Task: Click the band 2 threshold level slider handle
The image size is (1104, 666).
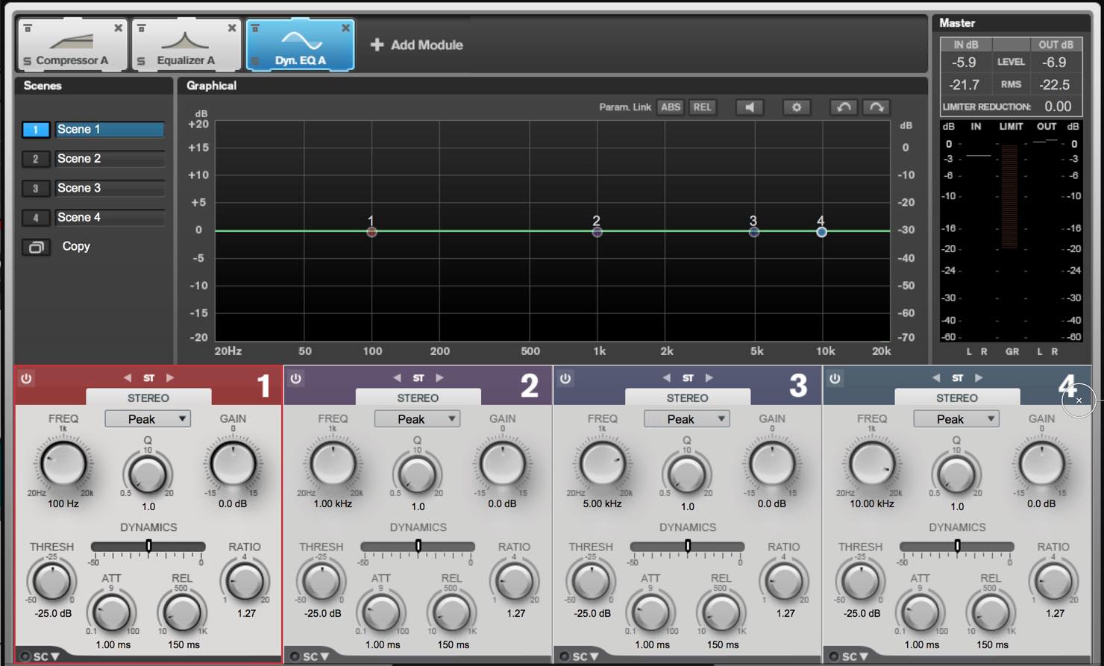Action: (418, 546)
